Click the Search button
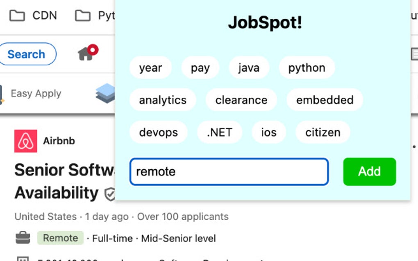This screenshot has height=261, width=418. click(x=27, y=54)
